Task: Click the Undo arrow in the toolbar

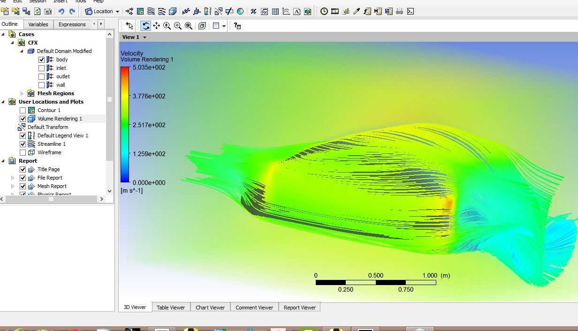Action: (x=61, y=11)
